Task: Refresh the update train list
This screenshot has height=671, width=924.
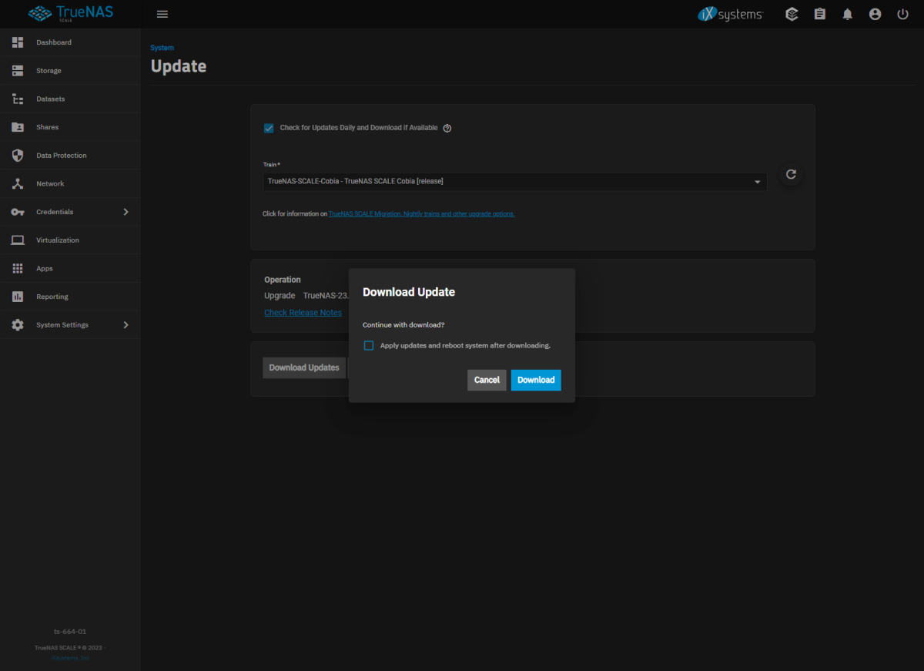Action: coord(791,175)
